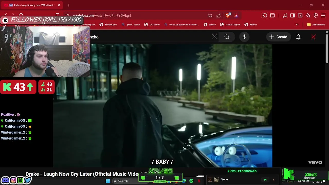329x185 pixels.
Task: Open the All Bookmarks folder
Action: click(x=316, y=25)
